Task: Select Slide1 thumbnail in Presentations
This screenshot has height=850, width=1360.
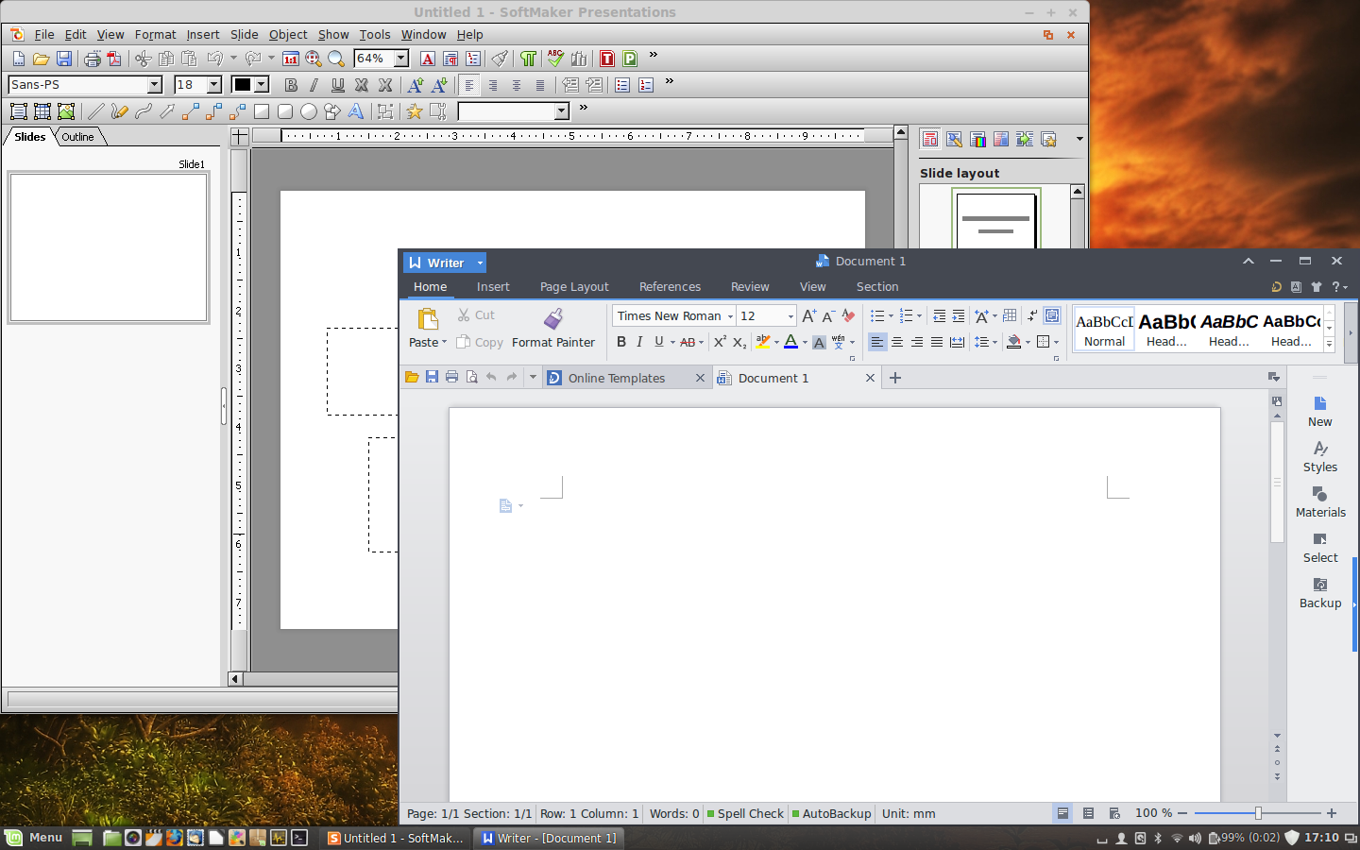Action: (x=109, y=247)
